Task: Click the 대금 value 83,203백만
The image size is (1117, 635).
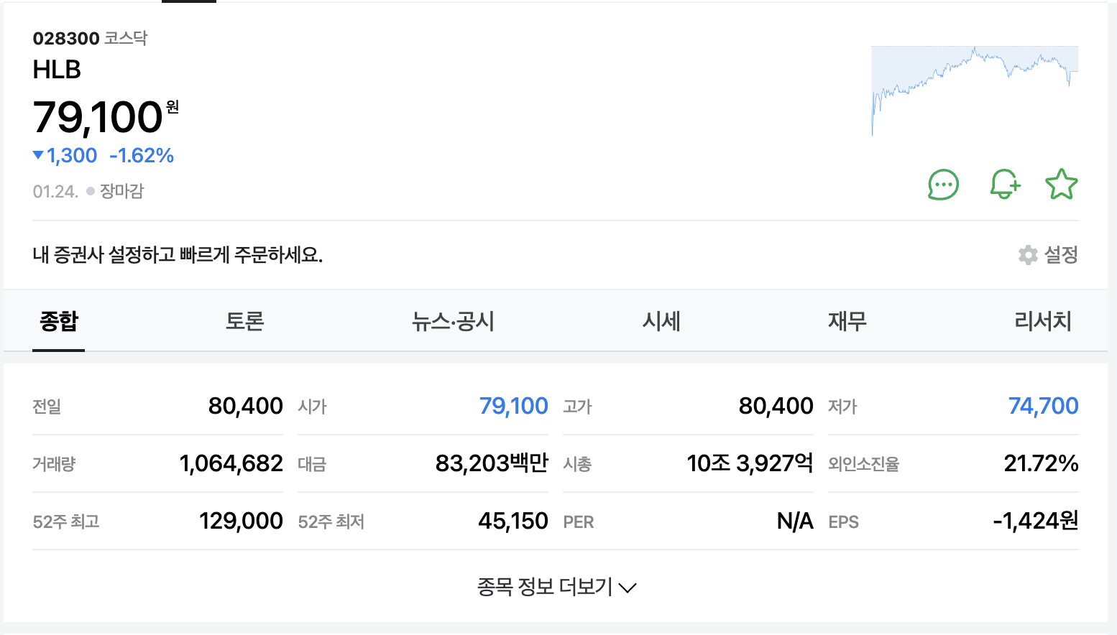Action: [x=492, y=463]
